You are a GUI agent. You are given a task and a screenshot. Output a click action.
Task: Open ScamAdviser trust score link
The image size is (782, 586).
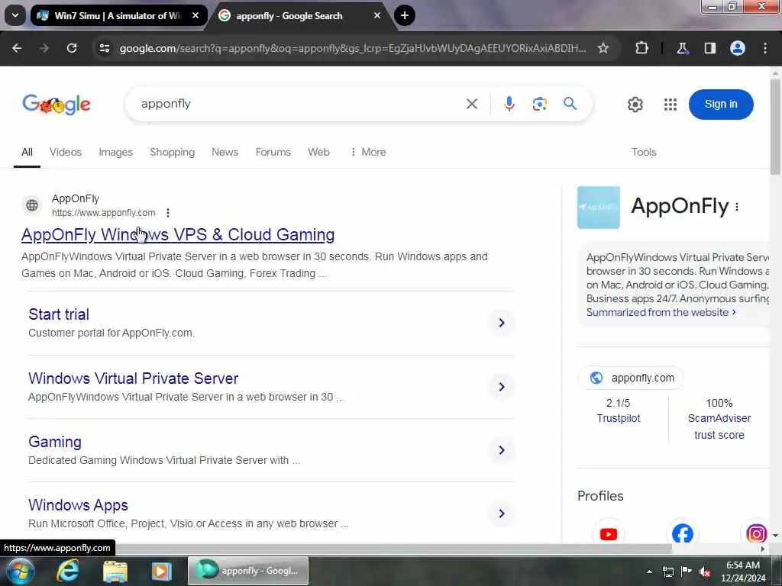point(719,427)
